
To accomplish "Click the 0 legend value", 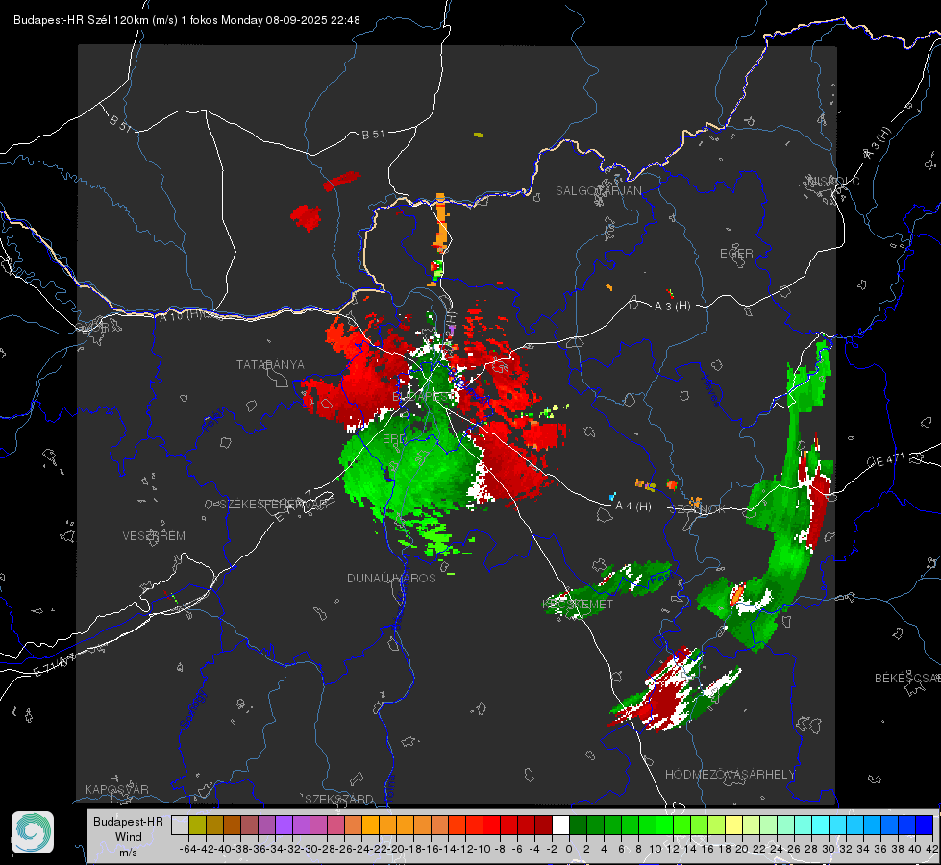I will [x=569, y=849].
